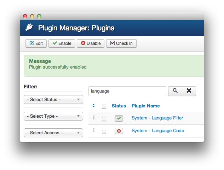Expand the Select Type filter dropdown
Viewport: 224px width, 170px height.
[x=53, y=116]
